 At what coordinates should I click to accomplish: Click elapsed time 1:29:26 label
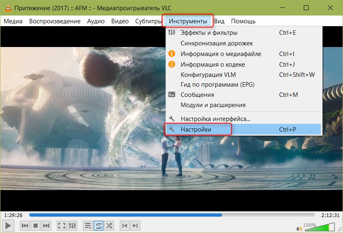tap(13, 215)
